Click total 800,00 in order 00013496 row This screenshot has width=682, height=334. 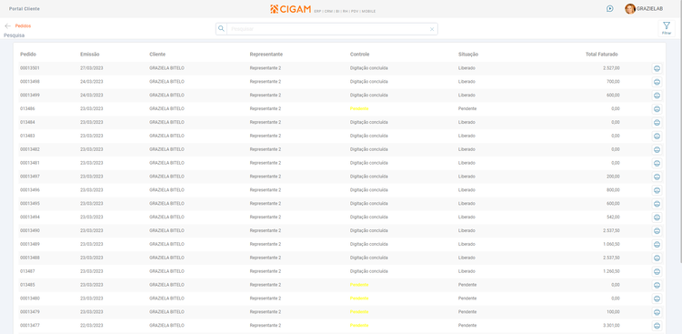coord(613,190)
